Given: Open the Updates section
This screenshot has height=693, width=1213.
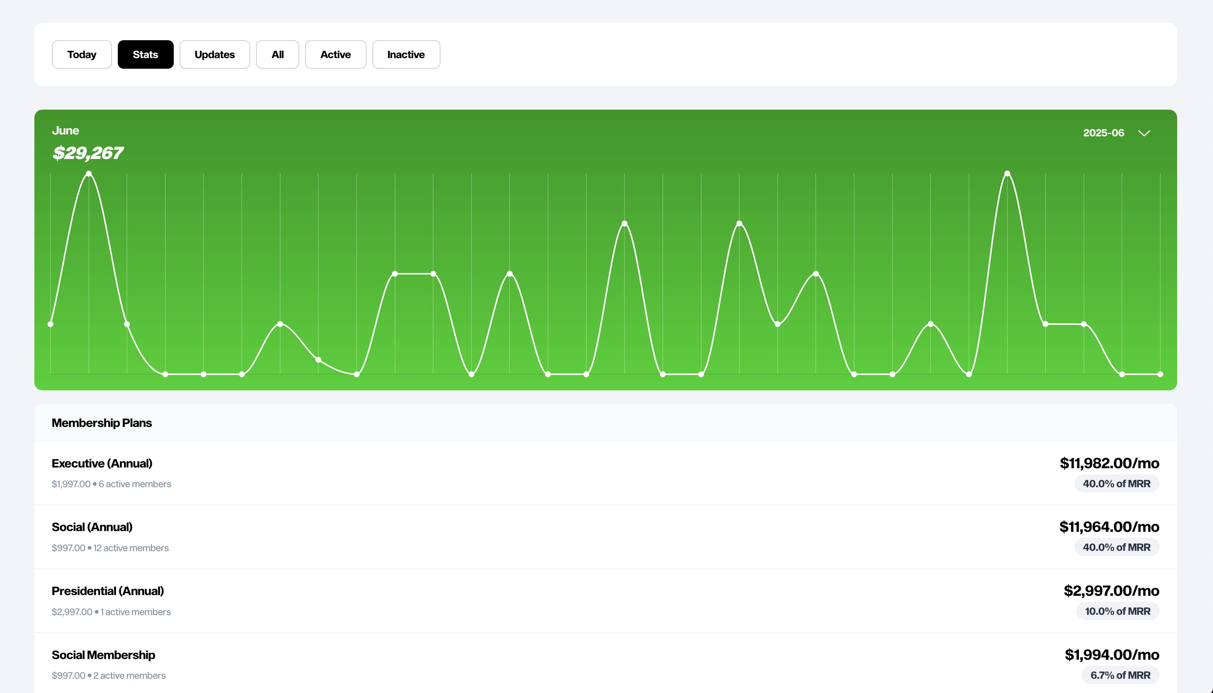Looking at the screenshot, I should (214, 54).
